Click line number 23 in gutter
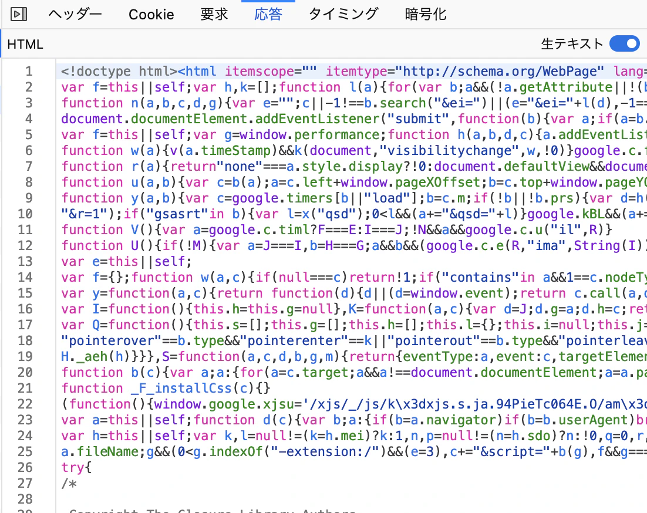647x513 pixels. (x=25, y=420)
